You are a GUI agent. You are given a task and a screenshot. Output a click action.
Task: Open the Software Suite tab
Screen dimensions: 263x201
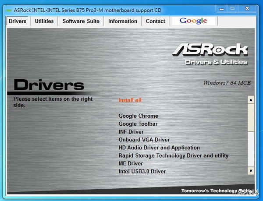point(81,21)
